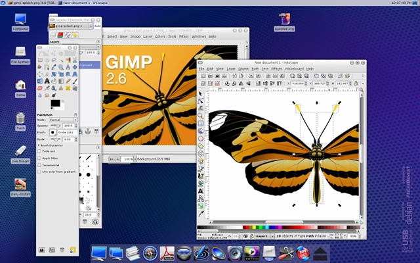Image resolution: width=420 pixels, height=263 pixels.
Task: Open the gimp-splash.png image selector dropdown
Action: click(71, 26)
